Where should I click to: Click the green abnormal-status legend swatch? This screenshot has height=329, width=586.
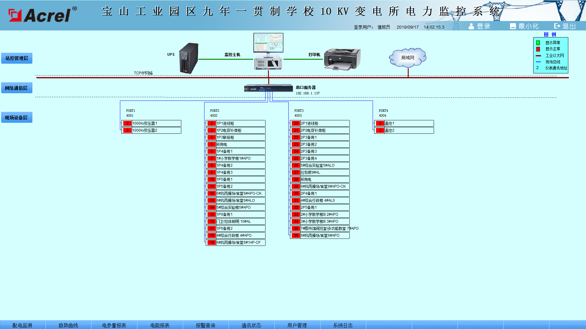(538, 43)
